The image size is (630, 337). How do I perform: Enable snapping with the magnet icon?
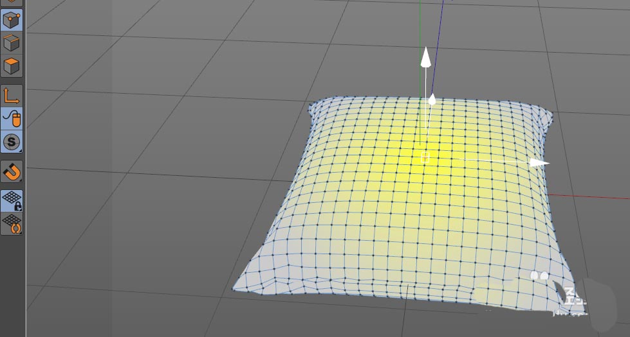pos(12,172)
